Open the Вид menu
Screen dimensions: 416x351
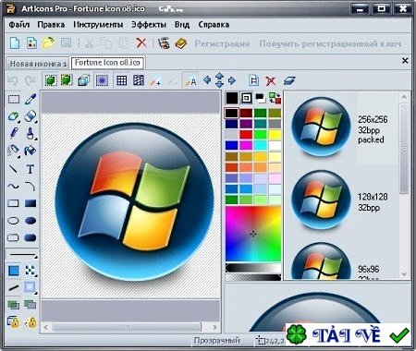tap(182, 25)
